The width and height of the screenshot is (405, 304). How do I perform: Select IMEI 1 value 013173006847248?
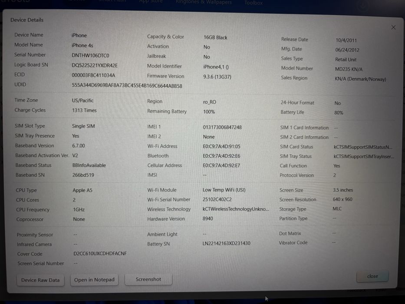(x=222, y=127)
